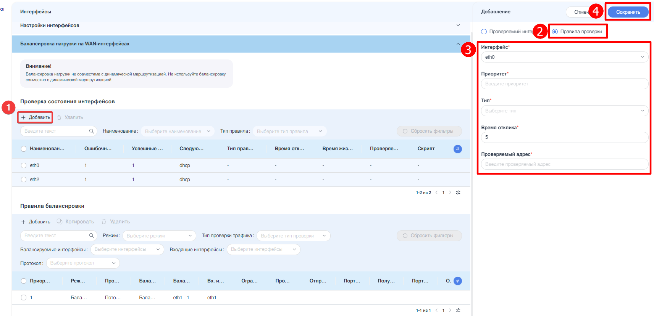
Task: Expand the Настройки интерфейсов section
Action: 458,26
